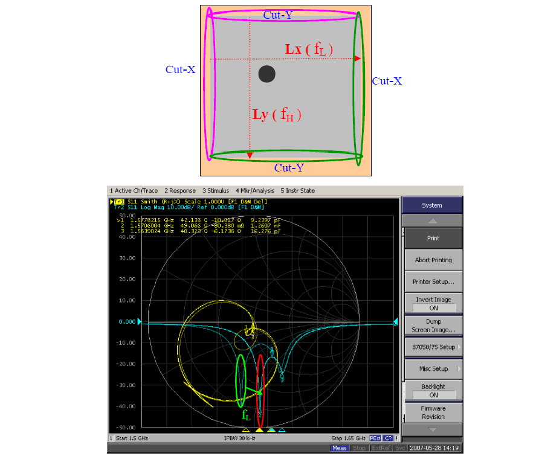Open the Response menu
The height and width of the screenshot is (459, 539).
coord(179,191)
